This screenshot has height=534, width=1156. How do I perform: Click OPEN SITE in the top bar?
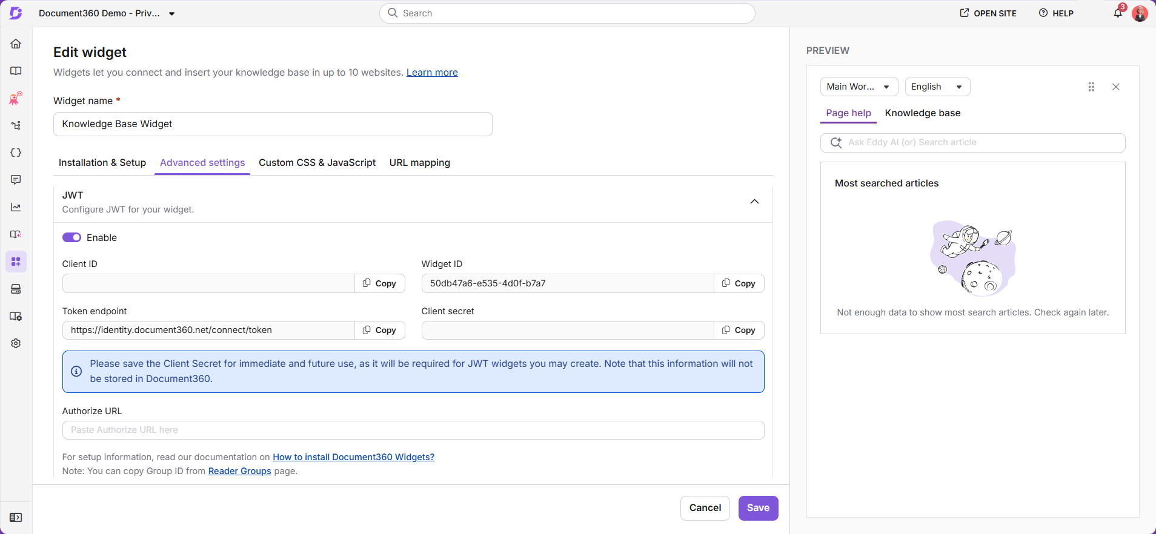[988, 13]
